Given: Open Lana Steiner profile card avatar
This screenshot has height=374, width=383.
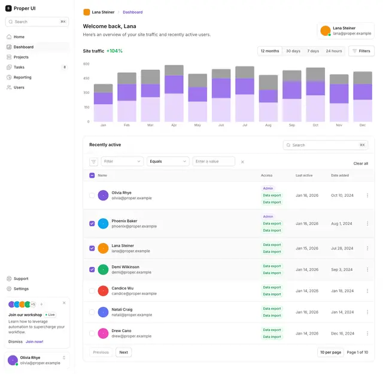Looking at the screenshot, I should click(326, 31).
